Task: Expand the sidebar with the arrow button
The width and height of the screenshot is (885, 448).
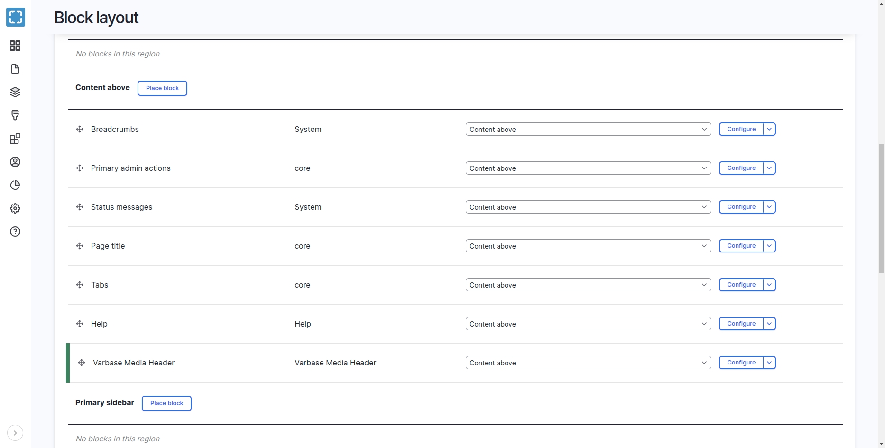Action: point(15,433)
